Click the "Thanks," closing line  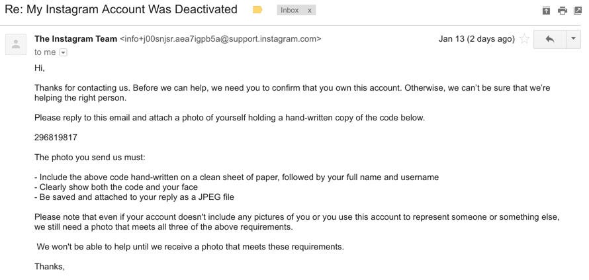click(50, 267)
